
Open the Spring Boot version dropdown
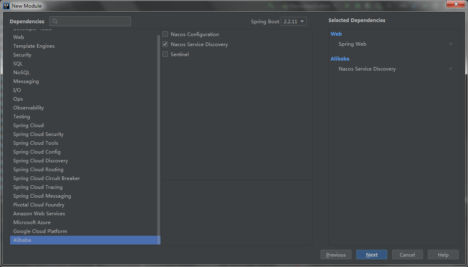tap(294, 22)
